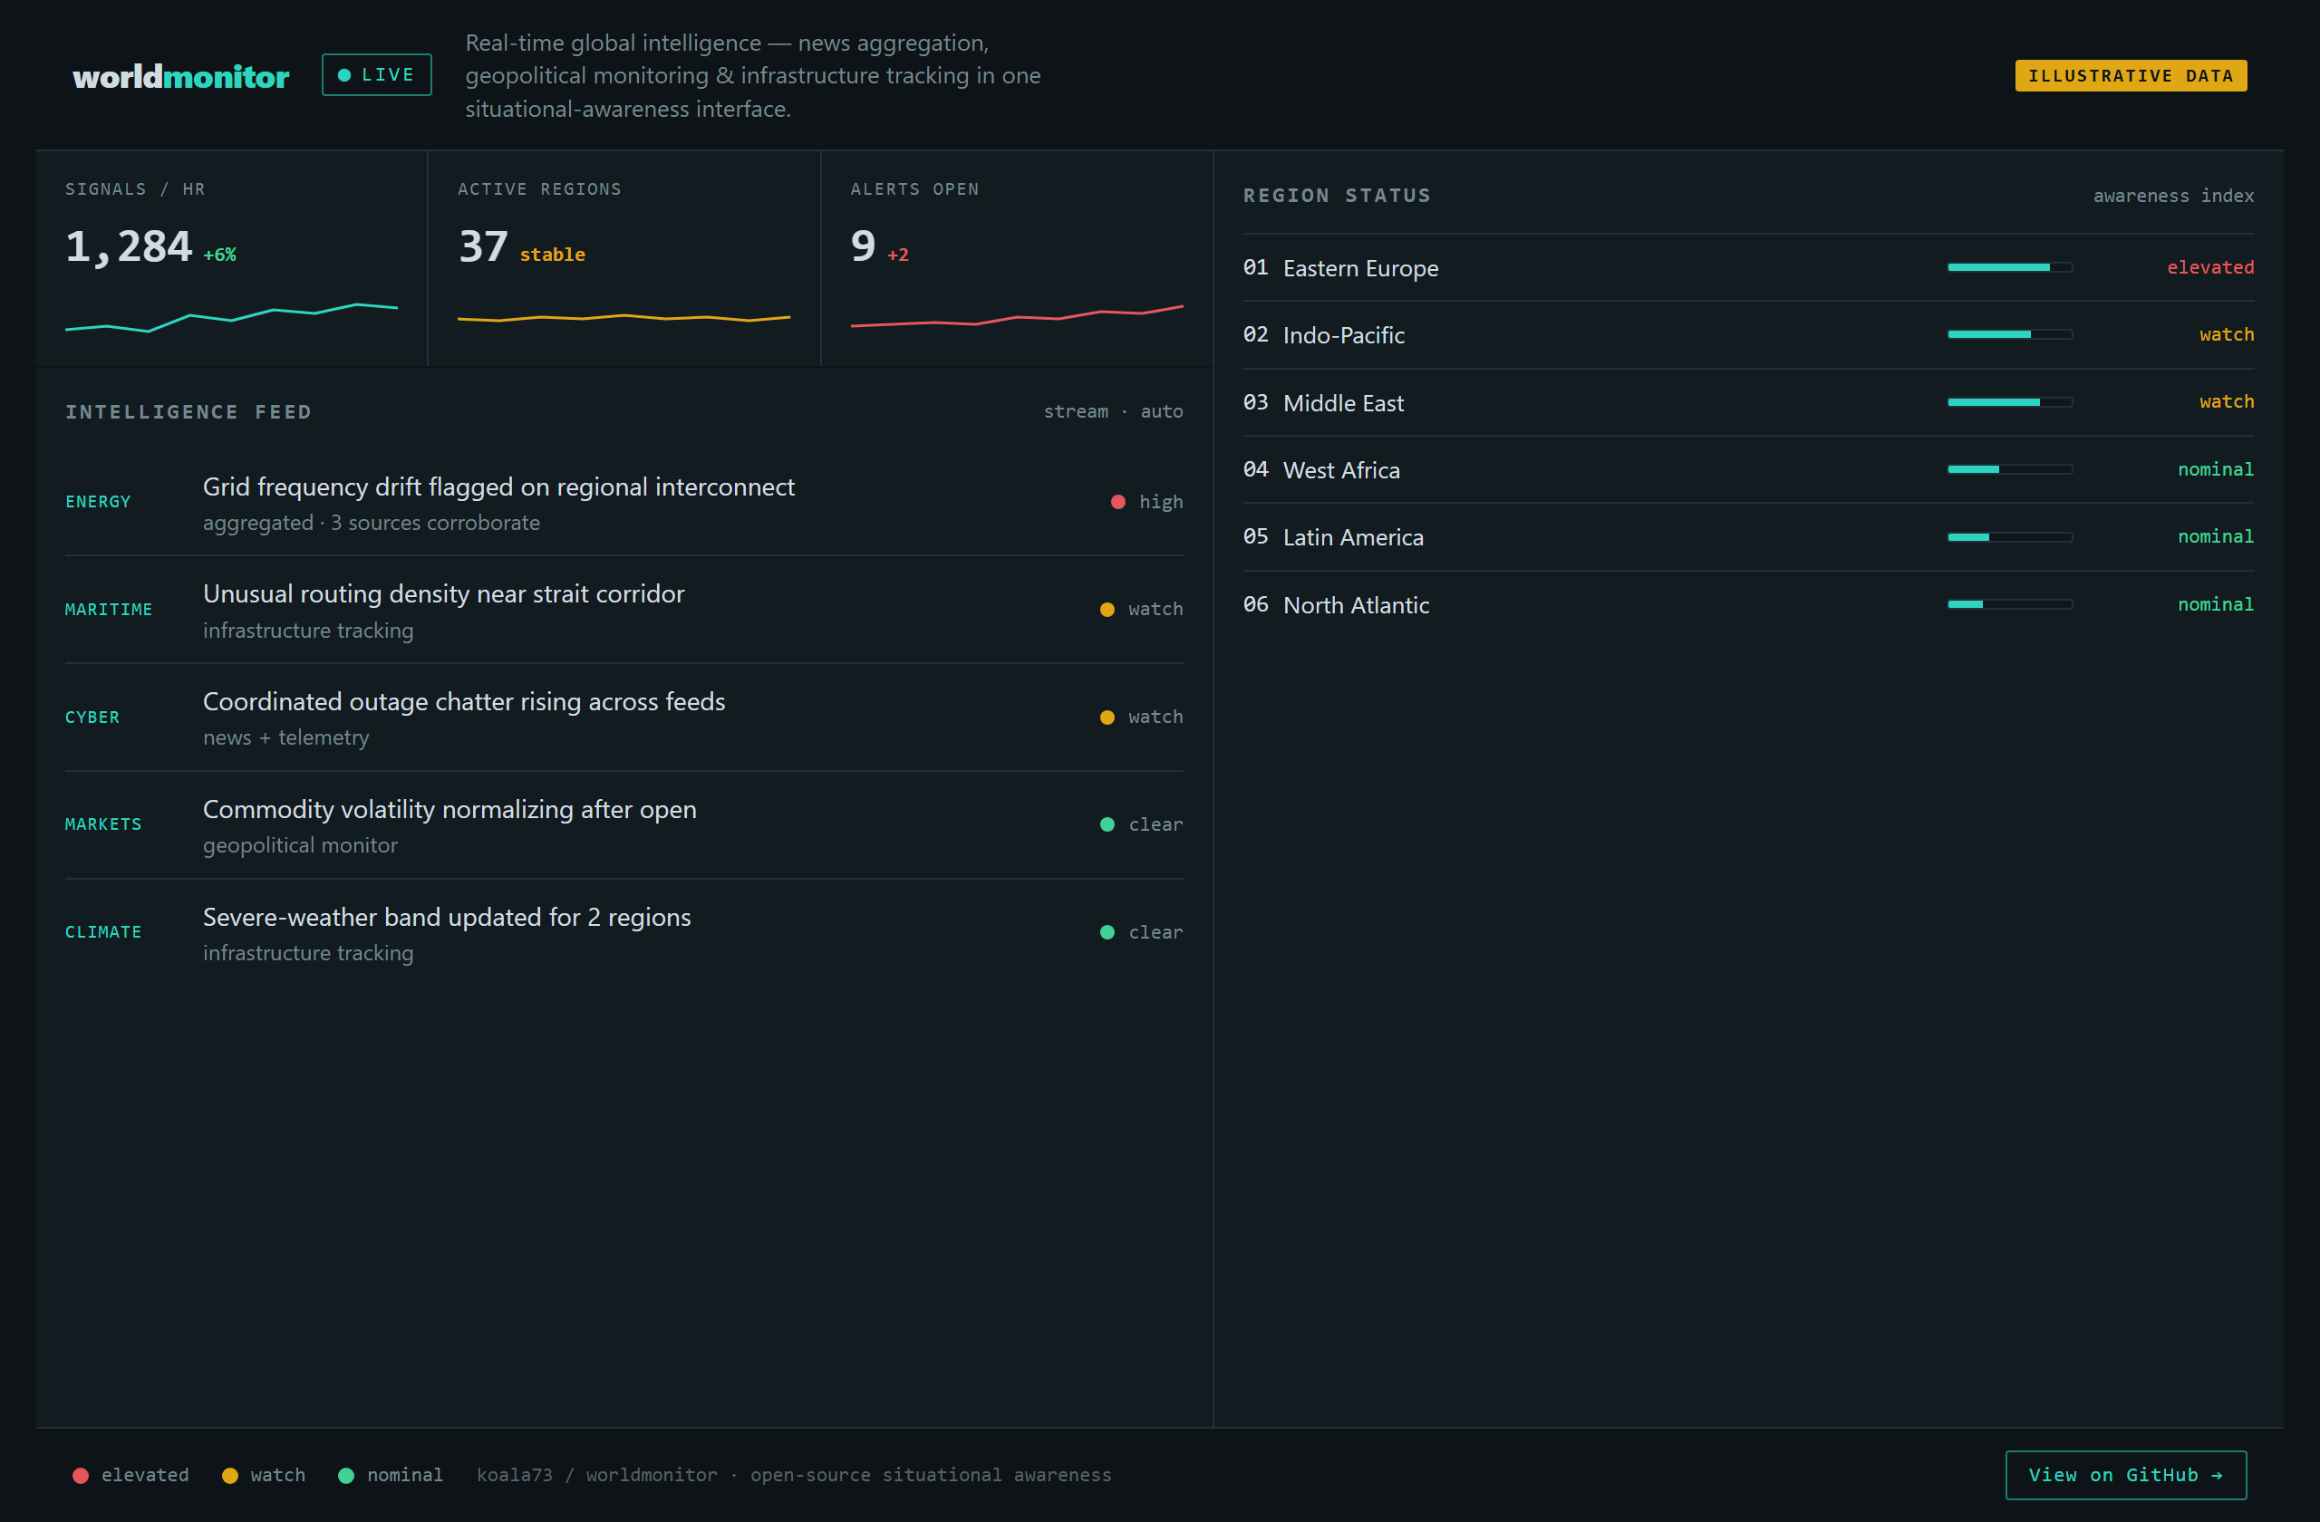This screenshot has width=2320, height=1522.
Task: Click the nominal status of Latin America
Action: [x=2216, y=537]
